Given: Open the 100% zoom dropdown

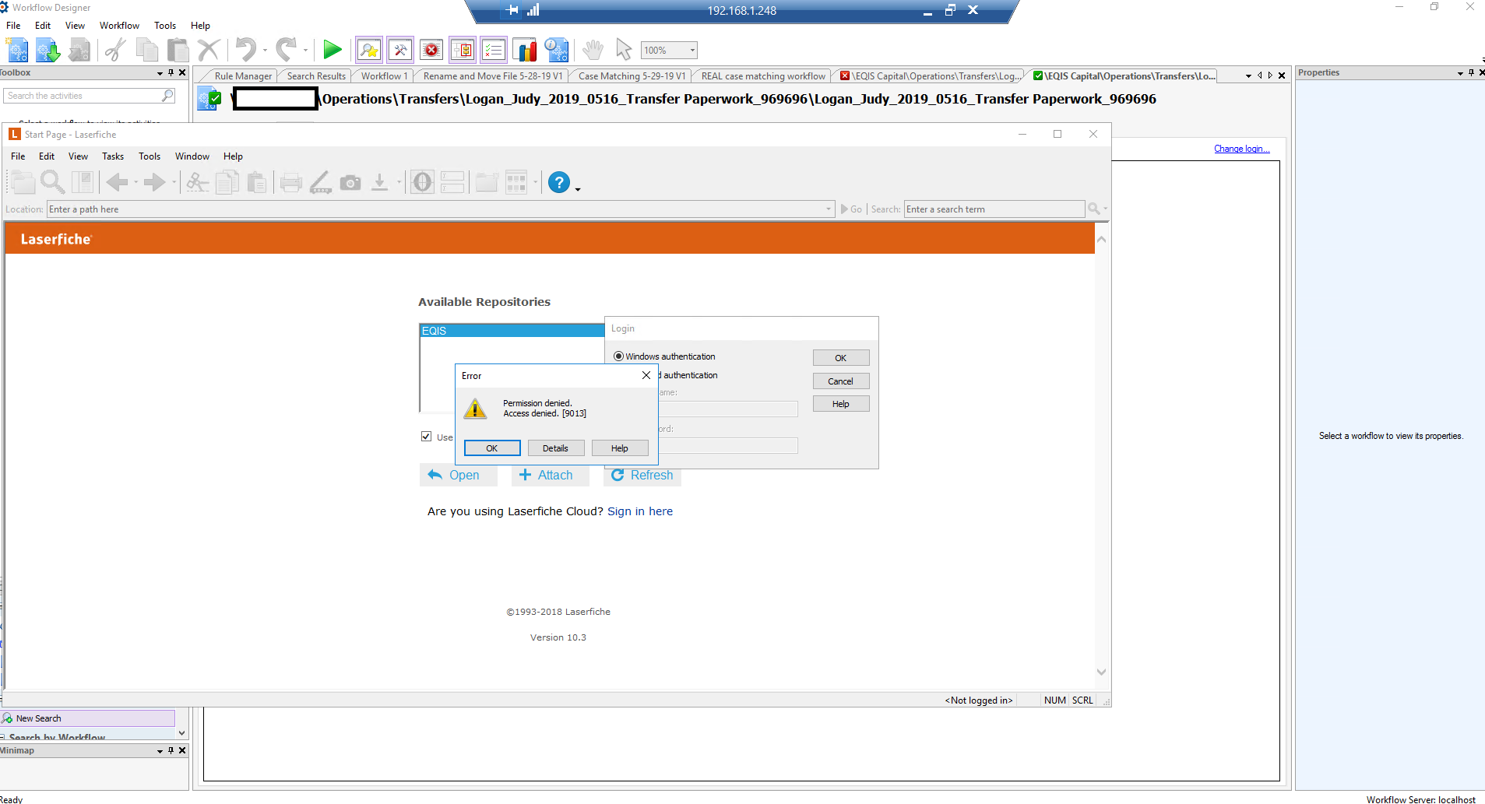Looking at the screenshot, I should click(x=692, y=51).
